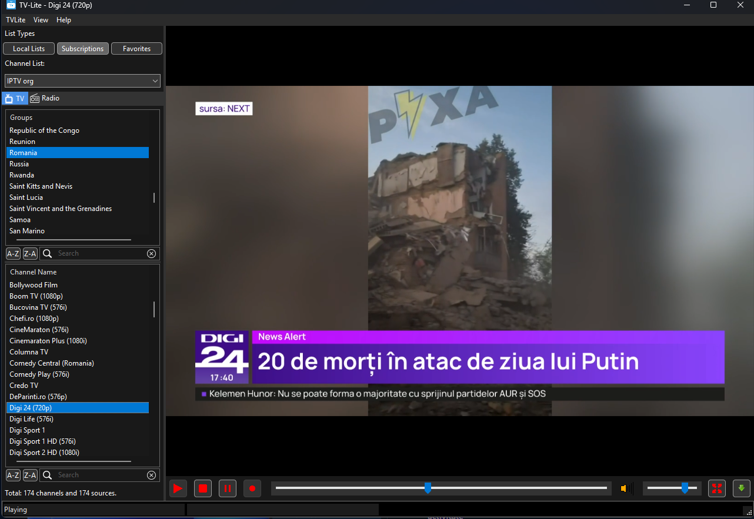Clear the Groups search box
Image resolution: width=754 pixels, height=519 pixels.
tap(151, 253)
